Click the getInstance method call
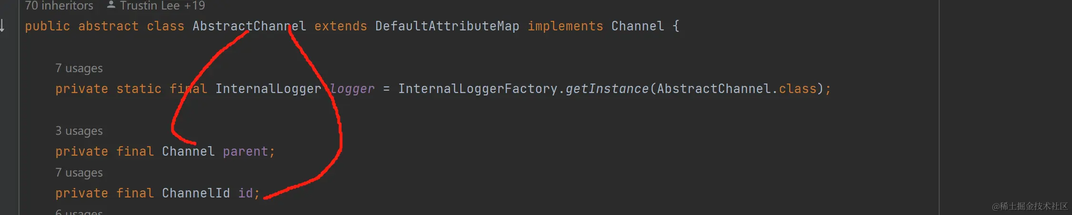 (x=607, y=89)
